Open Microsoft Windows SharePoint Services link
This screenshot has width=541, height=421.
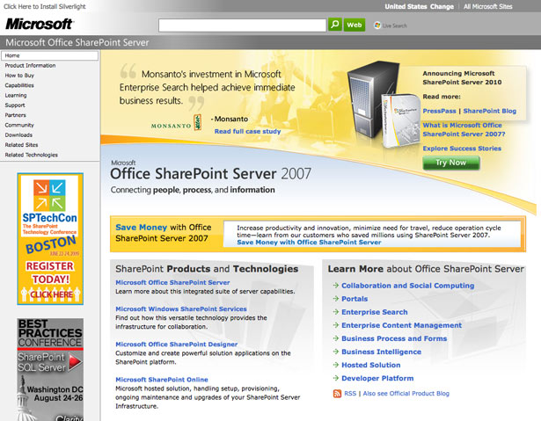pos(181,309)
